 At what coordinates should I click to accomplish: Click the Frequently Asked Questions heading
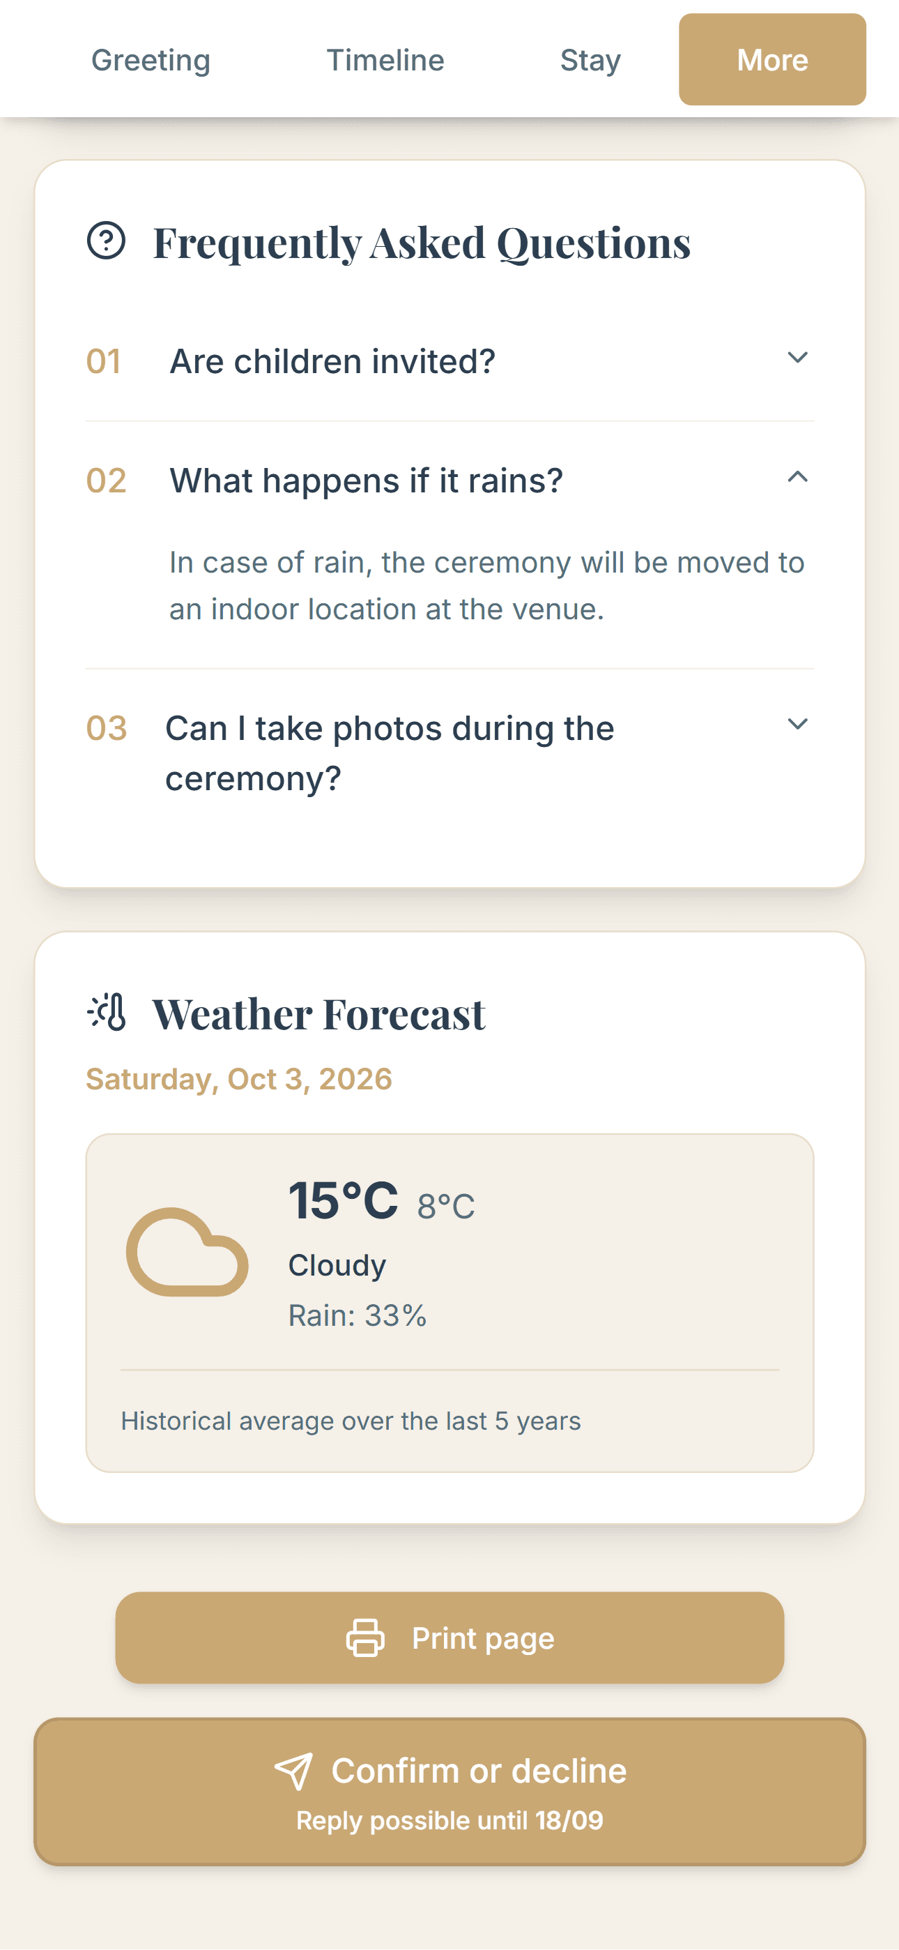(422, 242)
